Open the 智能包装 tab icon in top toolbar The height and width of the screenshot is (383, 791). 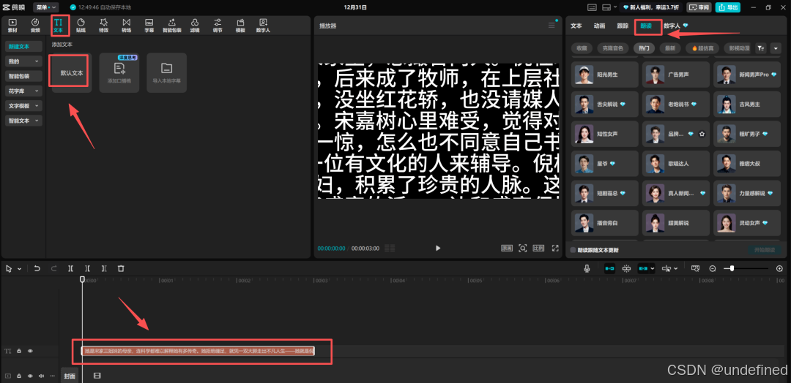coord(172,26)
